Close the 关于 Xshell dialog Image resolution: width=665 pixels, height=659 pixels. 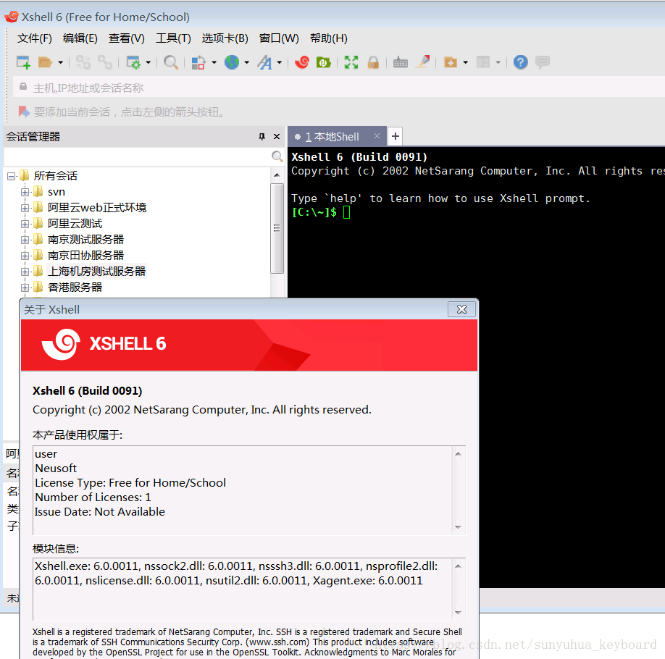[462, 309]
